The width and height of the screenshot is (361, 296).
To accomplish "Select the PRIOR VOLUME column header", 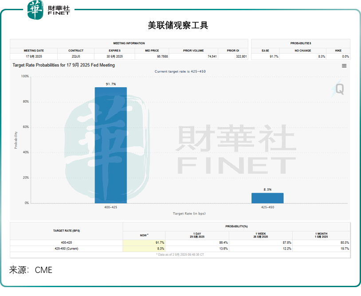I will point(193,51).
